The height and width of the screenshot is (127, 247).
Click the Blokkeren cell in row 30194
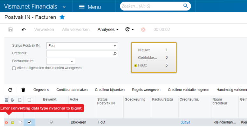(x=79, y=122)
